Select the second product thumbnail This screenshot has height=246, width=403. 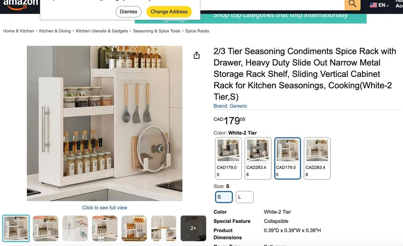[45, 228]
